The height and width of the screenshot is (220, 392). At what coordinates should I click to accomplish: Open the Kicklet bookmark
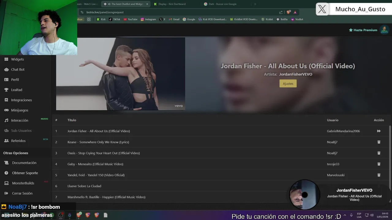(x=267, y=19)
